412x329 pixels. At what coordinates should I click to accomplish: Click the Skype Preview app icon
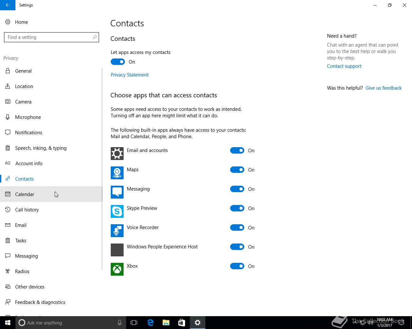[117, 211]
